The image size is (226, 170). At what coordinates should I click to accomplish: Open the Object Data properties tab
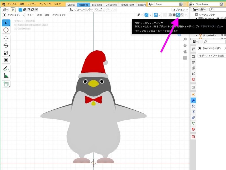[193, 123]
